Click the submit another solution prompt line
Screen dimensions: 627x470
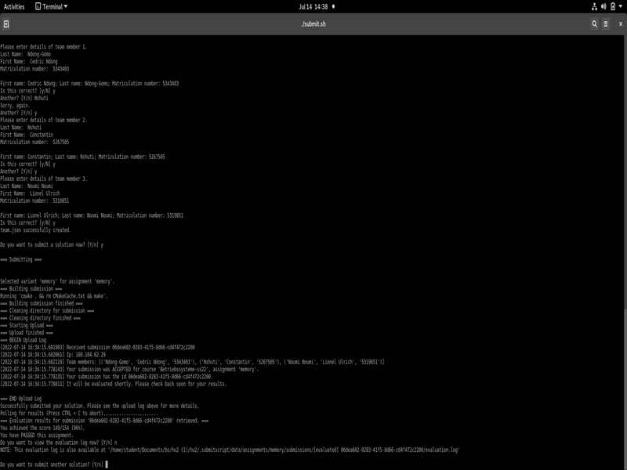click(52, 465)
